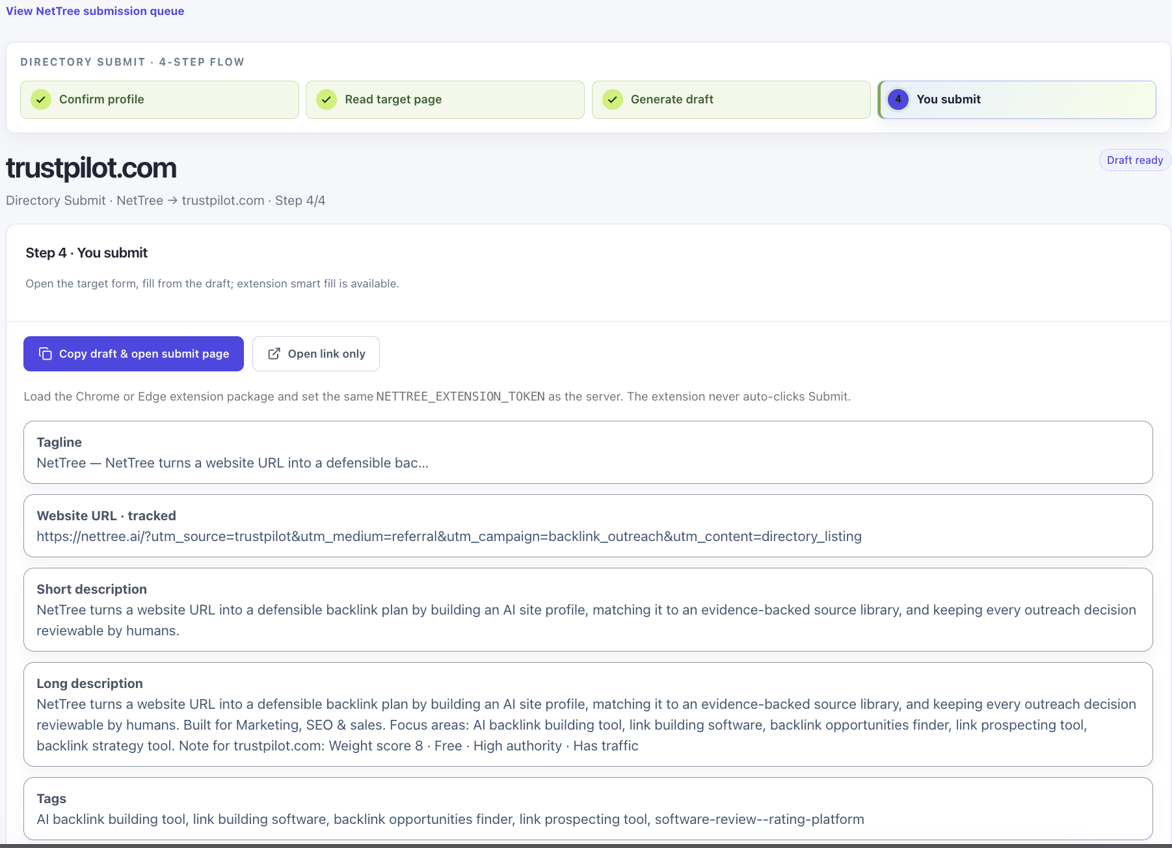
Task: Click the step 4 number badge
Action: (898, 99)
